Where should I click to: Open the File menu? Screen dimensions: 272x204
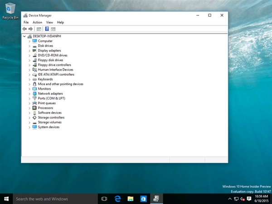click(26, 22)
